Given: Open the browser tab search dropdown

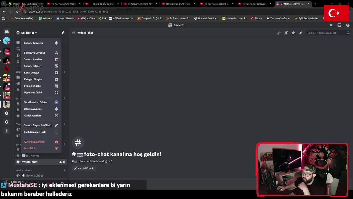Looking at the screenshot, I should [x=4, y=4].
